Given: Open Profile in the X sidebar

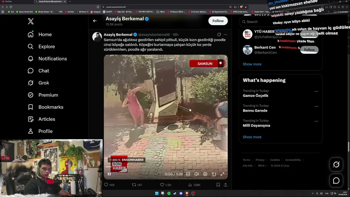Looking at the screenshot, I should click(40, 131).
